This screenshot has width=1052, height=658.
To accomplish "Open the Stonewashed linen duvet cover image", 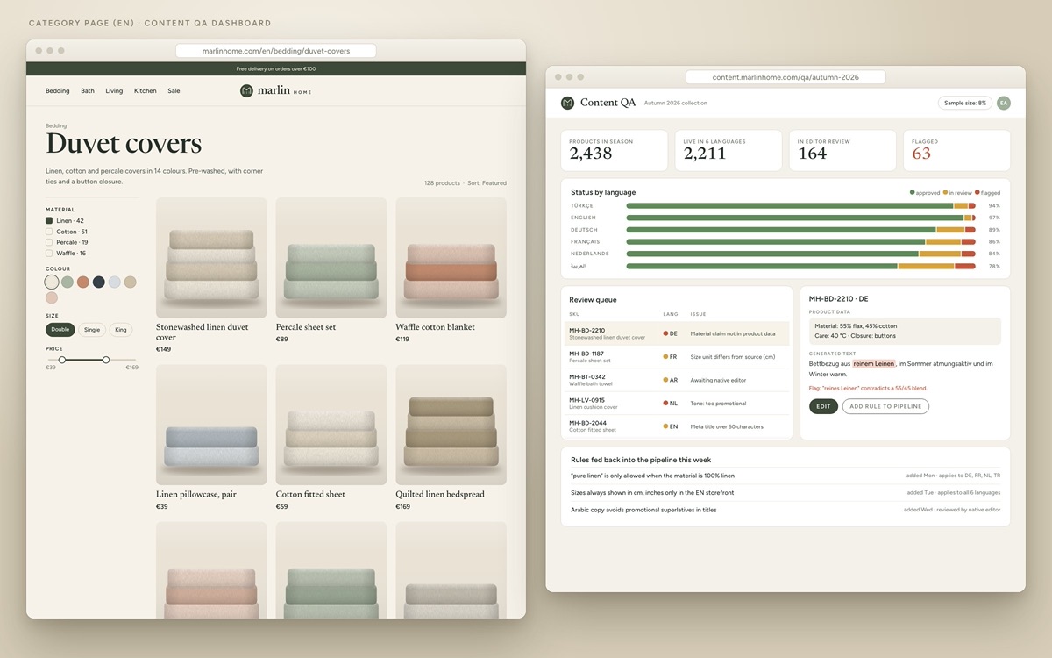I will pyautogui.click(x=211, y=258).
